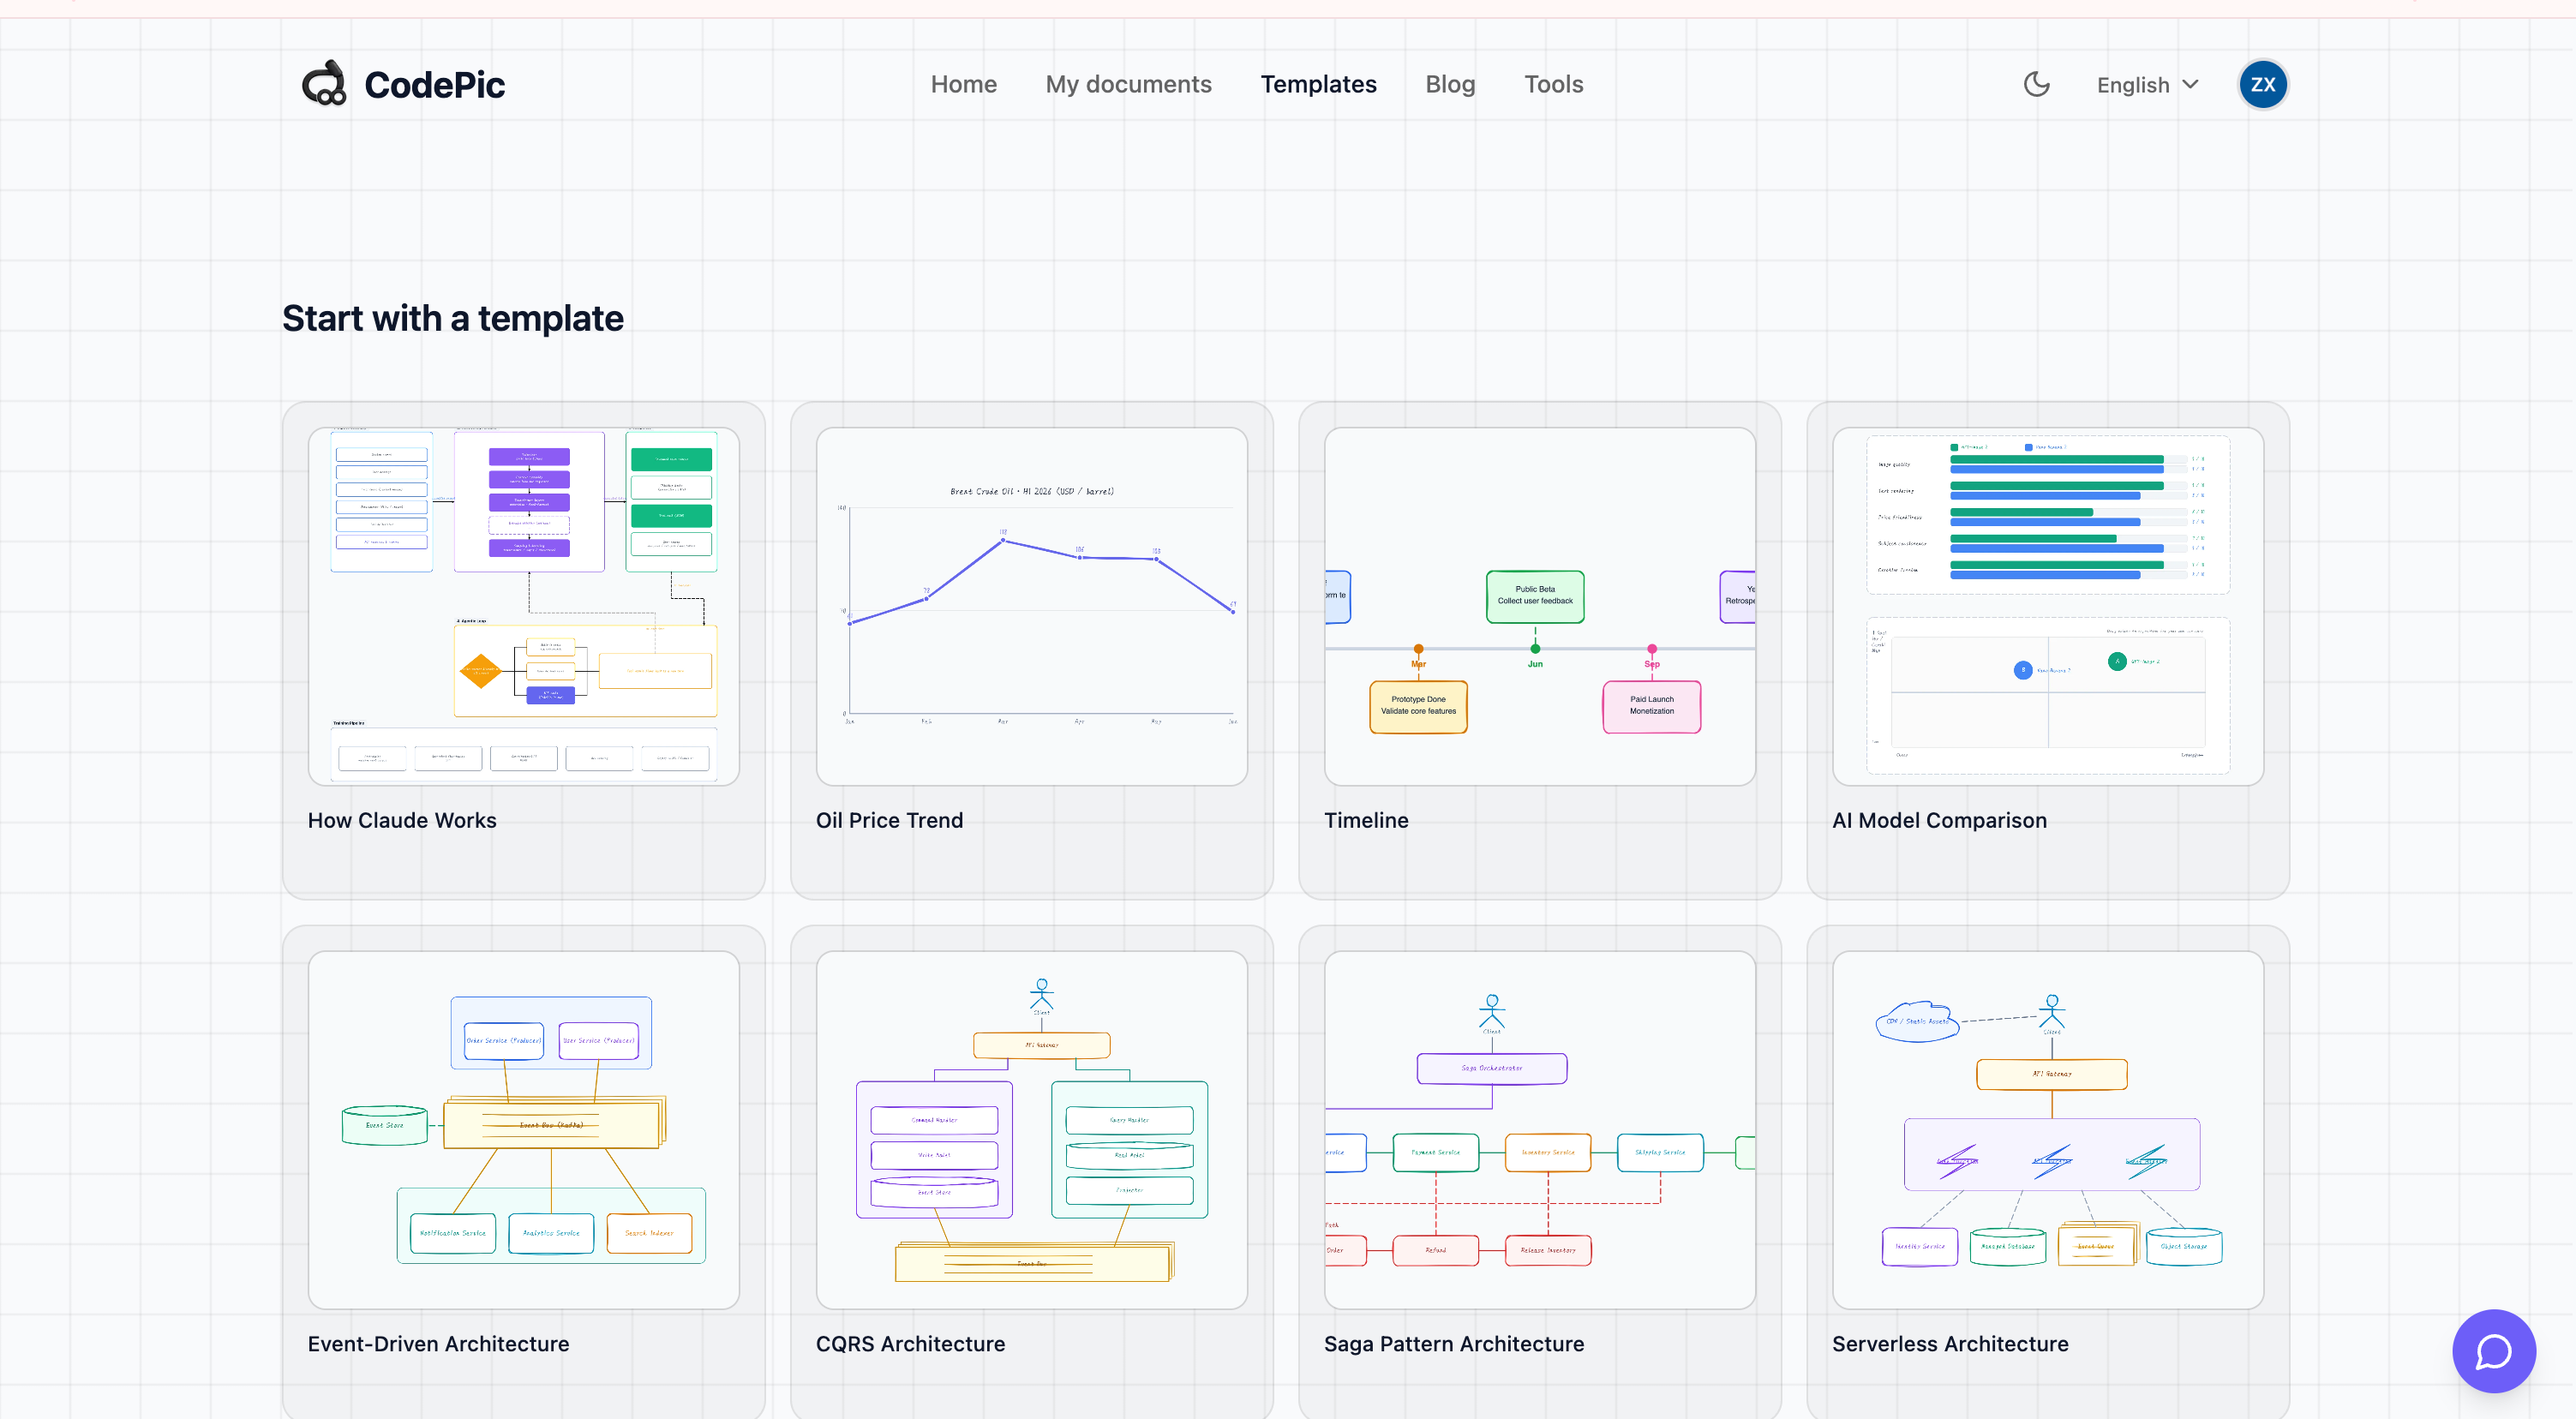2576x1419 pixels.
Task: Choose the Serverless Architecture template preview
Action: click(2048, 1130)
